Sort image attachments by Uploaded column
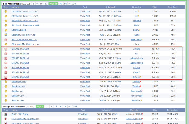 click(x=106, y=110)
